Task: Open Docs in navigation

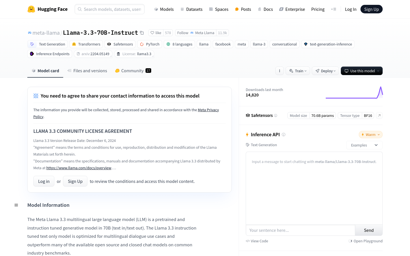Action: point(265,9)
